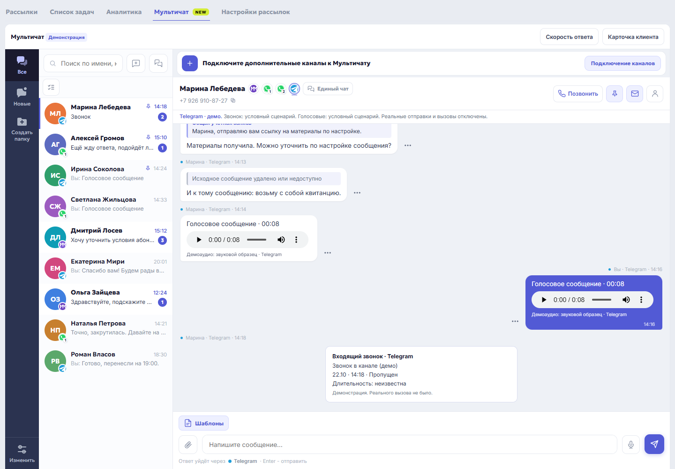Click Скорость ответа button
This screenshot has width=675, height=469.
click(x=569, y=37)
